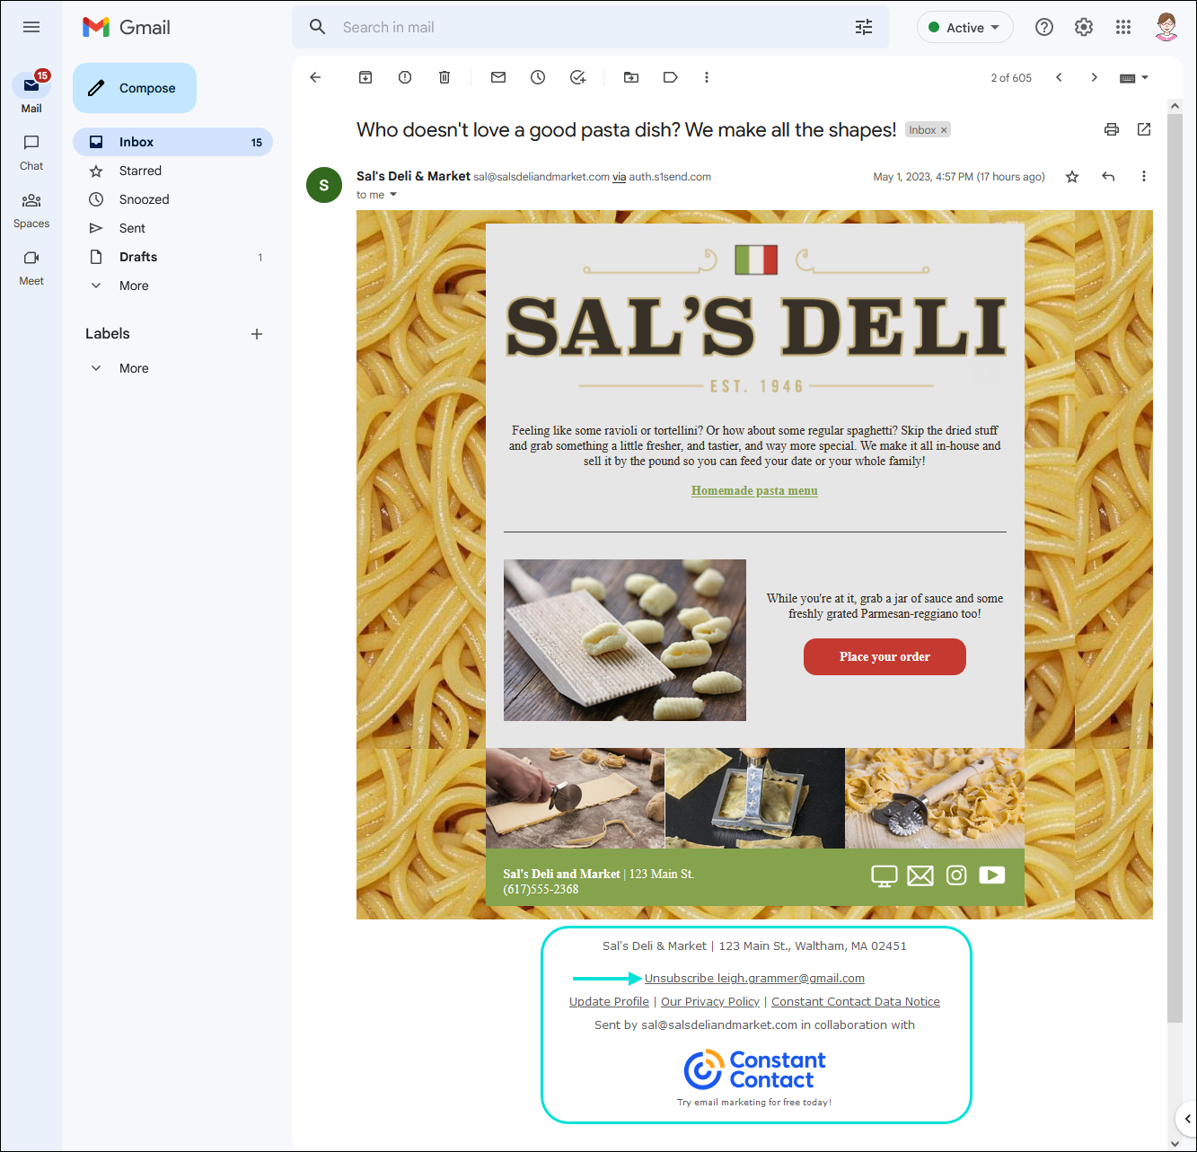Open Our Privacy Policy link
This screenshot has width=1197, height=1152.
click(x=710, y=1001)
